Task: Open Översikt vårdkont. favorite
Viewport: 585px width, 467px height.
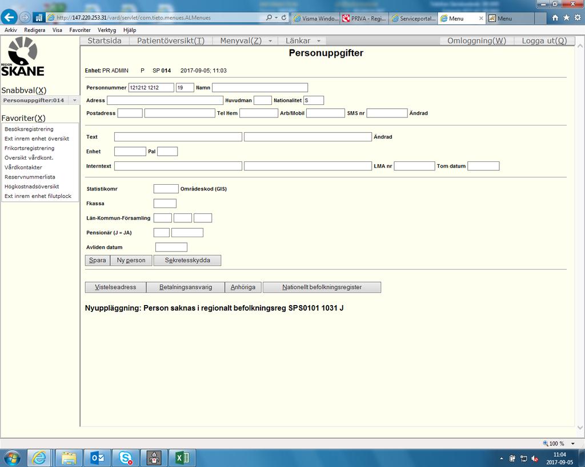Action: (29, 157)
